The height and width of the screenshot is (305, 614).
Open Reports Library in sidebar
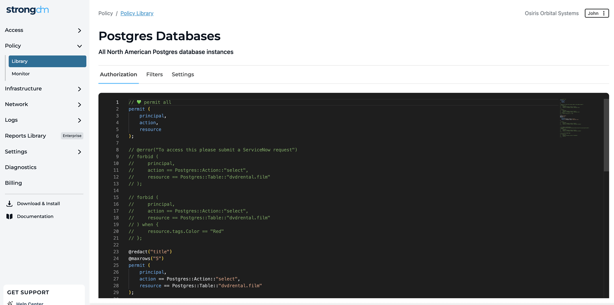(x=25, y=136)
